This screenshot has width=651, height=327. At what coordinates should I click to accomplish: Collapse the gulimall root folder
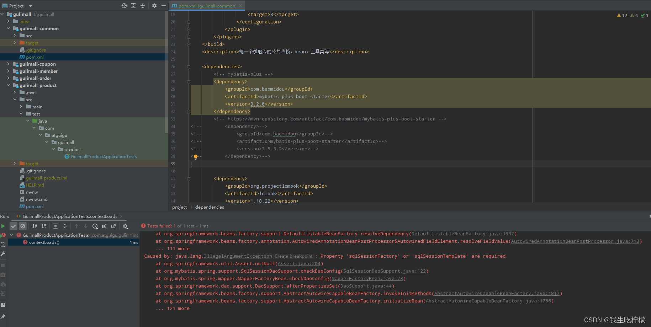click(x=2, y=14)
